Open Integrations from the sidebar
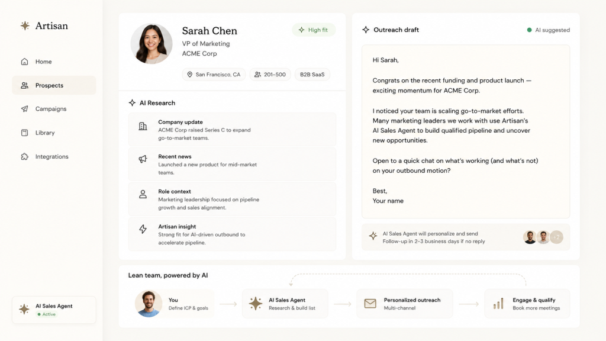This screenshot has height=341, width=606. [x=54, y=156]
